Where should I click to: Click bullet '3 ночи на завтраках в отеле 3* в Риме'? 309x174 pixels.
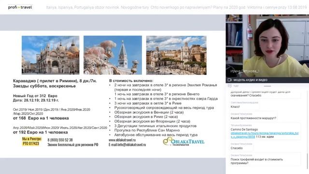pos(148,103)
